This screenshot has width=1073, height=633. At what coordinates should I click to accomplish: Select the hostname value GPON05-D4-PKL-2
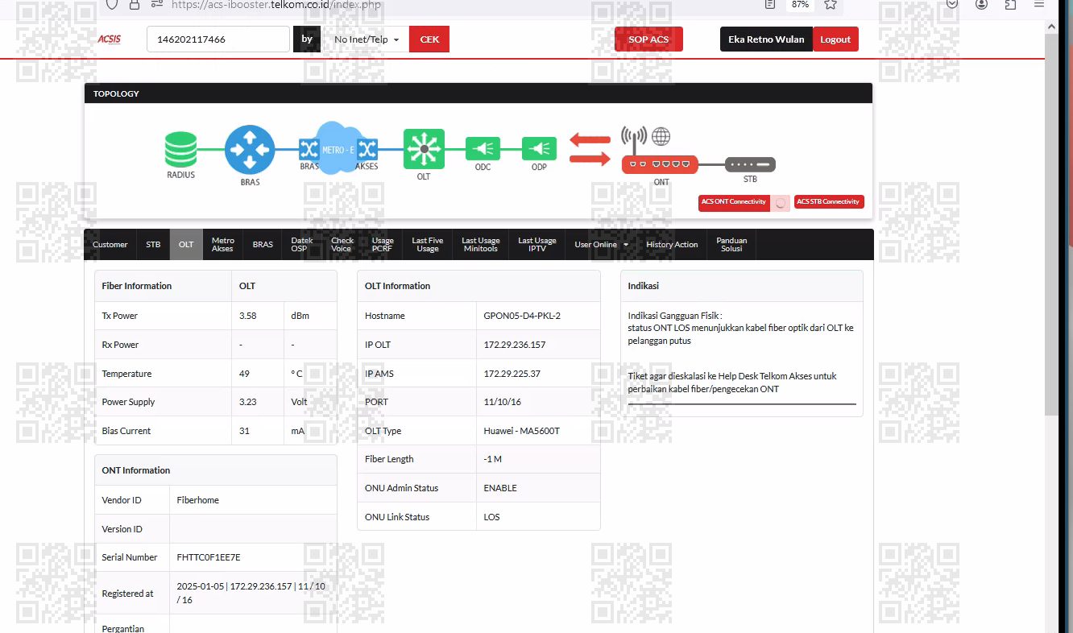[522, 316]
